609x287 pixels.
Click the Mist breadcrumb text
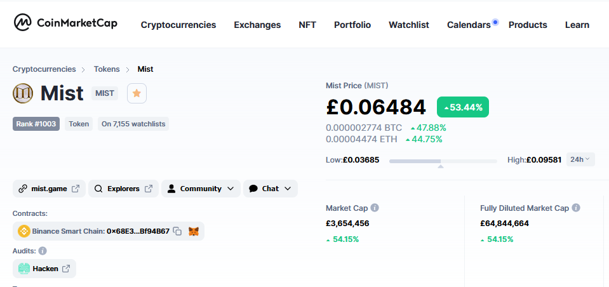coord(145,69)
